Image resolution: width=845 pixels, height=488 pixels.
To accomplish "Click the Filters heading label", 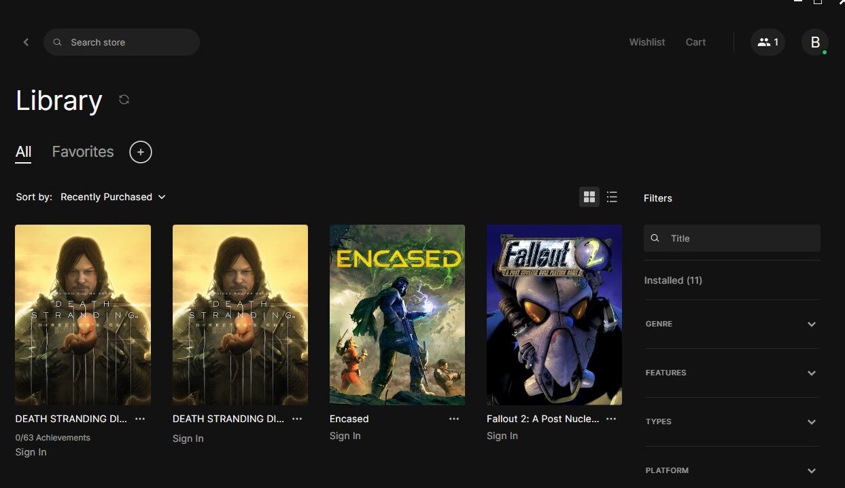I will point(658,198).
